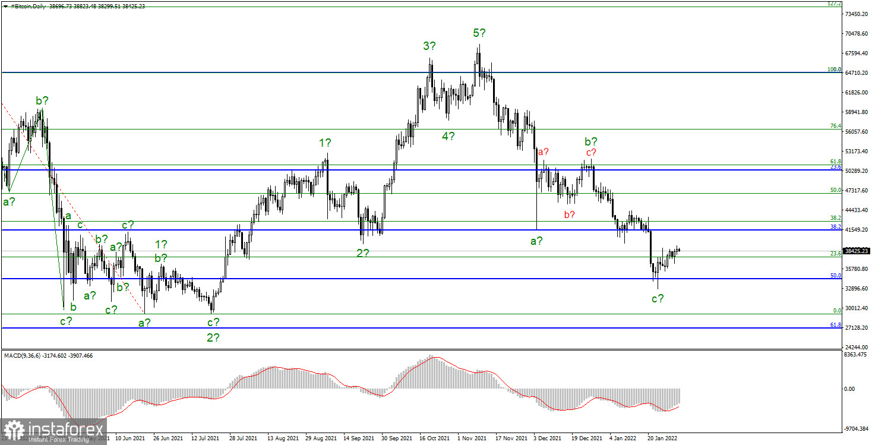
Task: Click the 3 Dec 2021 date label
Action: 548,438
